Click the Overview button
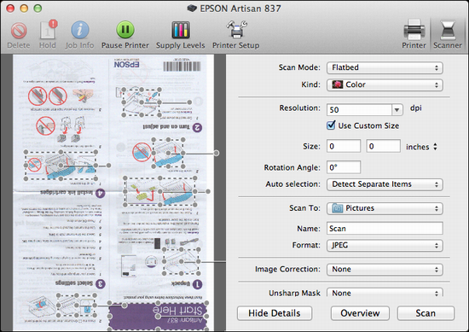Image resolution: width=469 pixels, height=332 pixels. 360,313
